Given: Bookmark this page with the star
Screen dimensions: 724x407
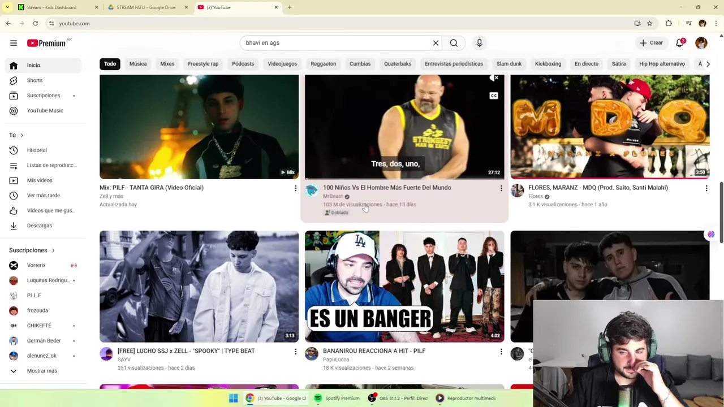Looking at the screenshot, I should (649, 23).
